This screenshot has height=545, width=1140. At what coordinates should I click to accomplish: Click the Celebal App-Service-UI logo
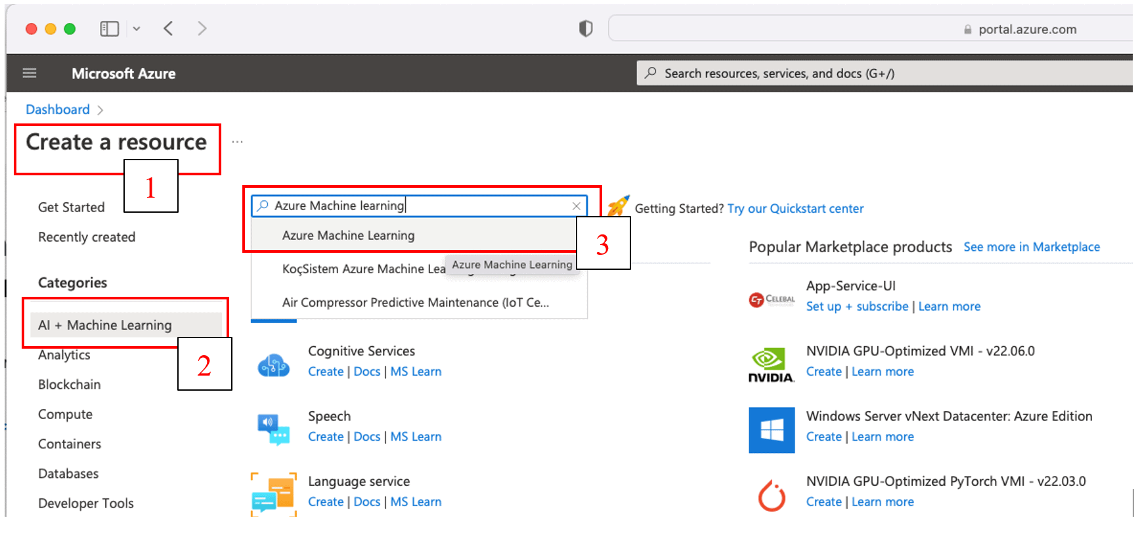(x=772, y=299)
